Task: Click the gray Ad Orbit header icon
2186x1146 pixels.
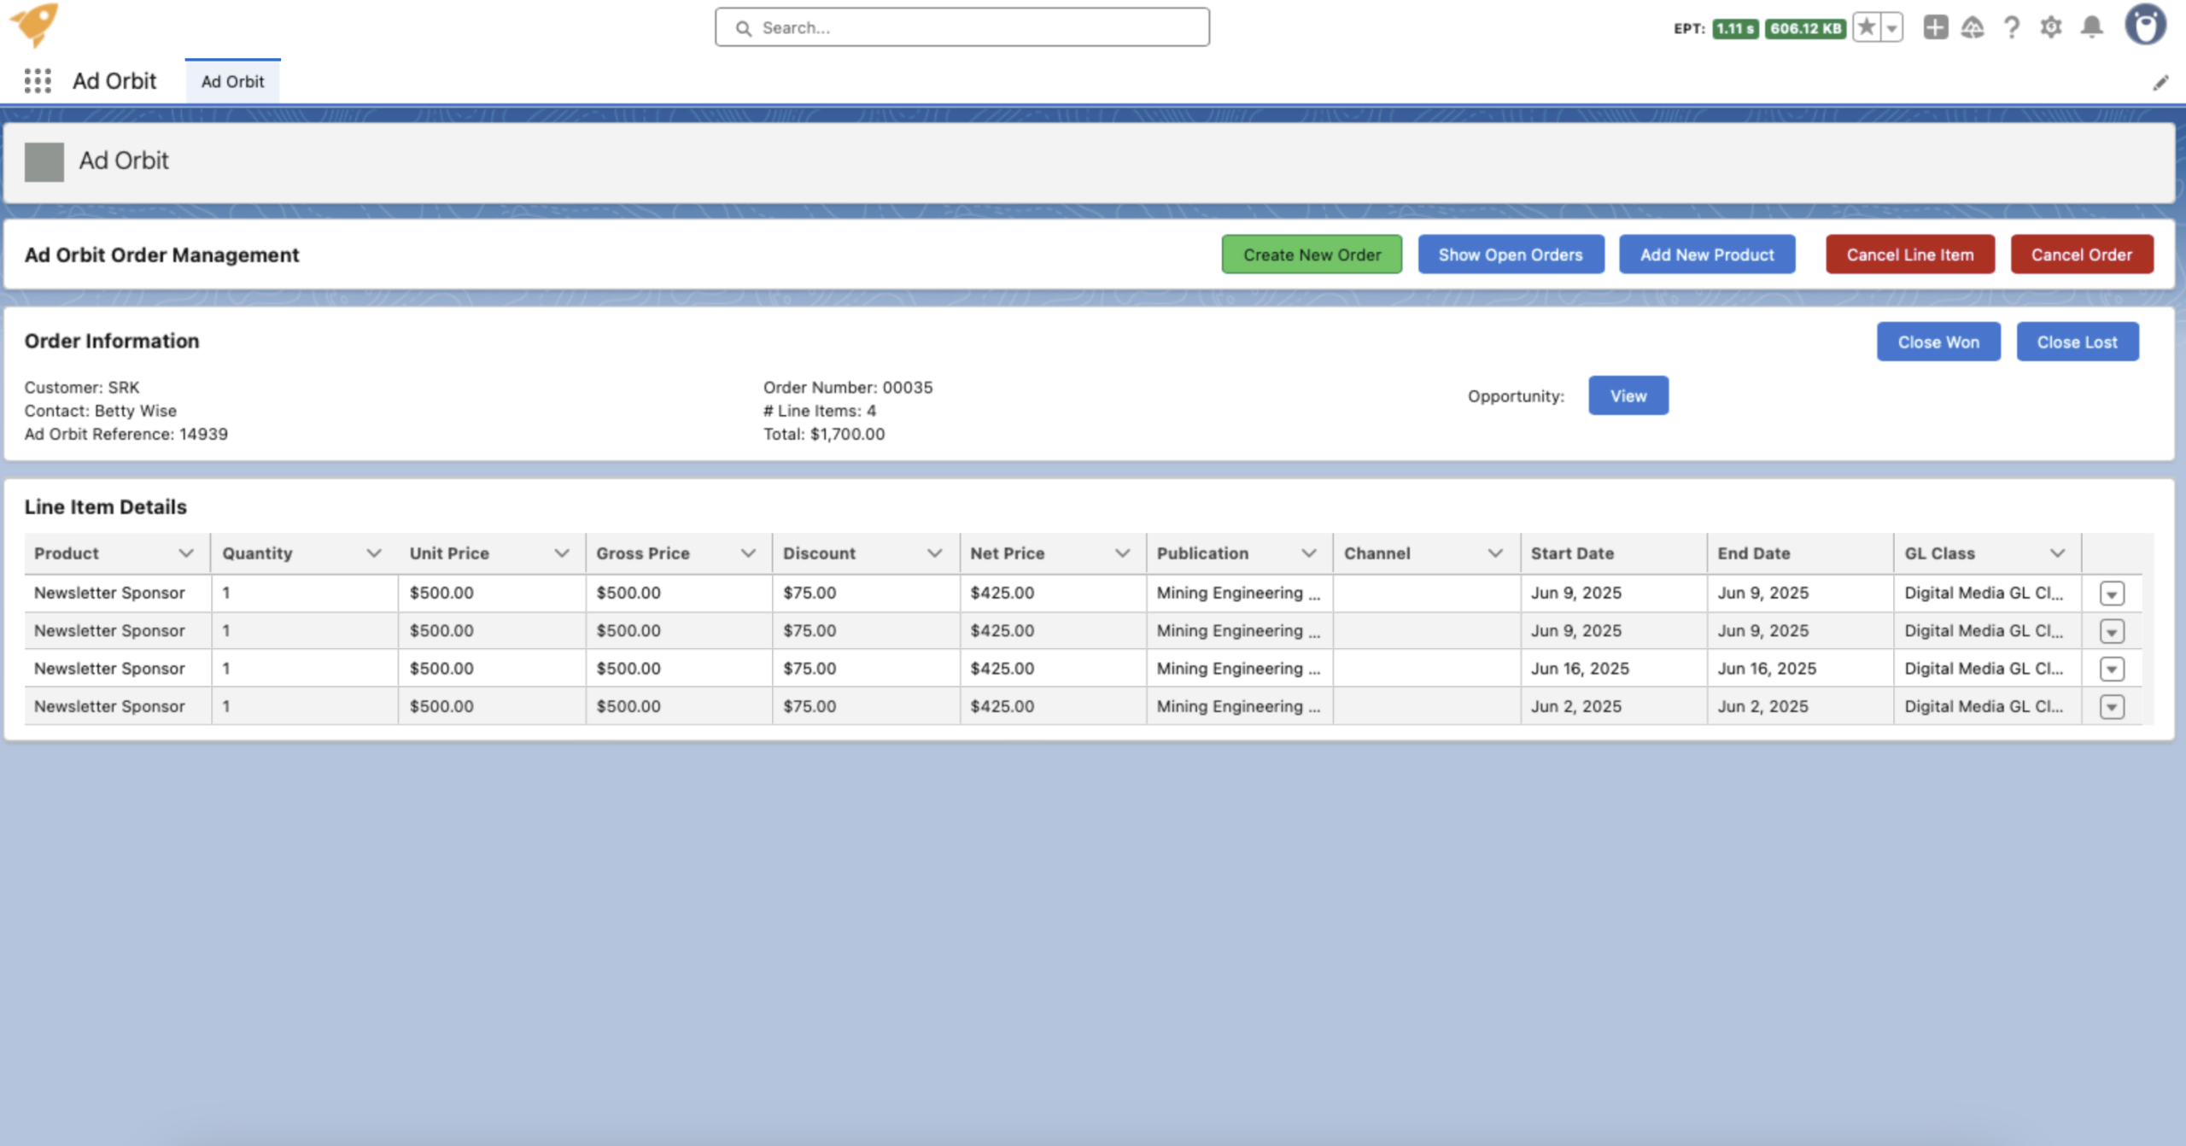Action: pyautogui.click(x=44, y=161)
